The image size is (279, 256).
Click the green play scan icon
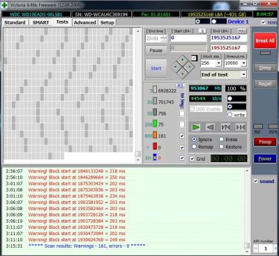point(196,127)
